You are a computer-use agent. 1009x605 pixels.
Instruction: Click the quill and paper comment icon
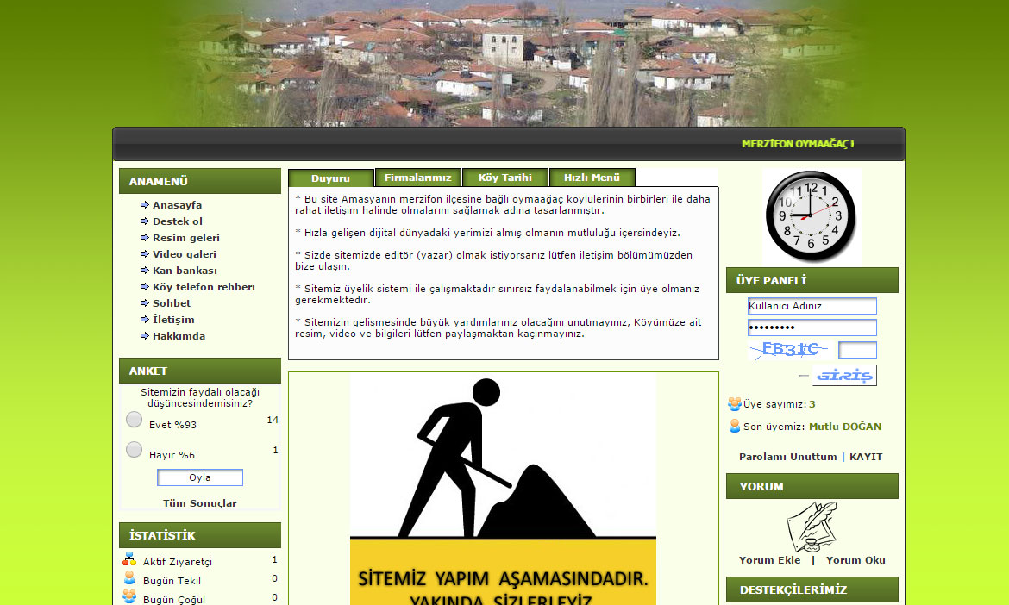click(x=812, y=527)
